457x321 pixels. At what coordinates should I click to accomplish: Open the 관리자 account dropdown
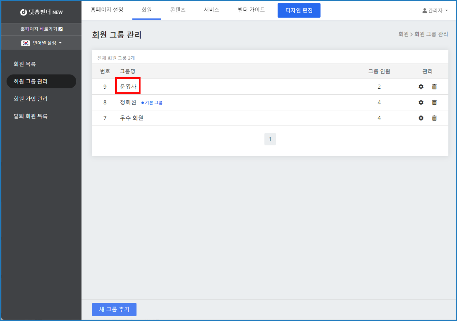coord(435,11)
